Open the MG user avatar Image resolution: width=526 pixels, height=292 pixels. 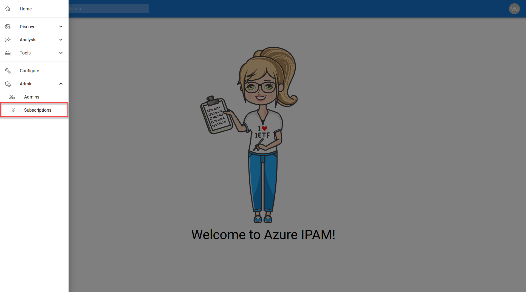(514, 9)
